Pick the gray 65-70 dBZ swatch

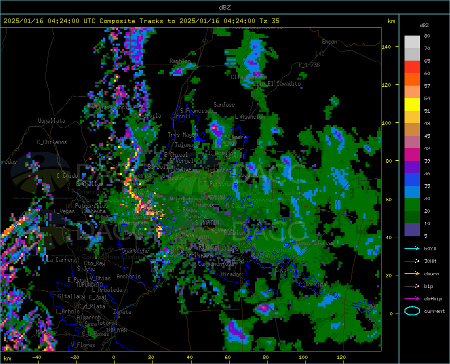(x=412, y=55)
